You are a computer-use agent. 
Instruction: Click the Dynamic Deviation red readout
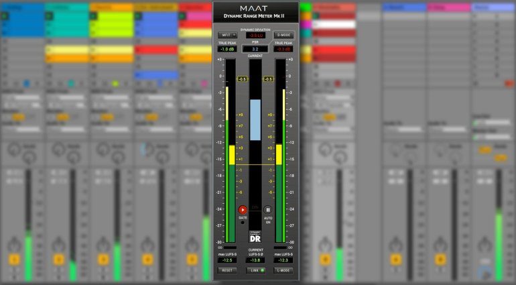click(255, 35)
